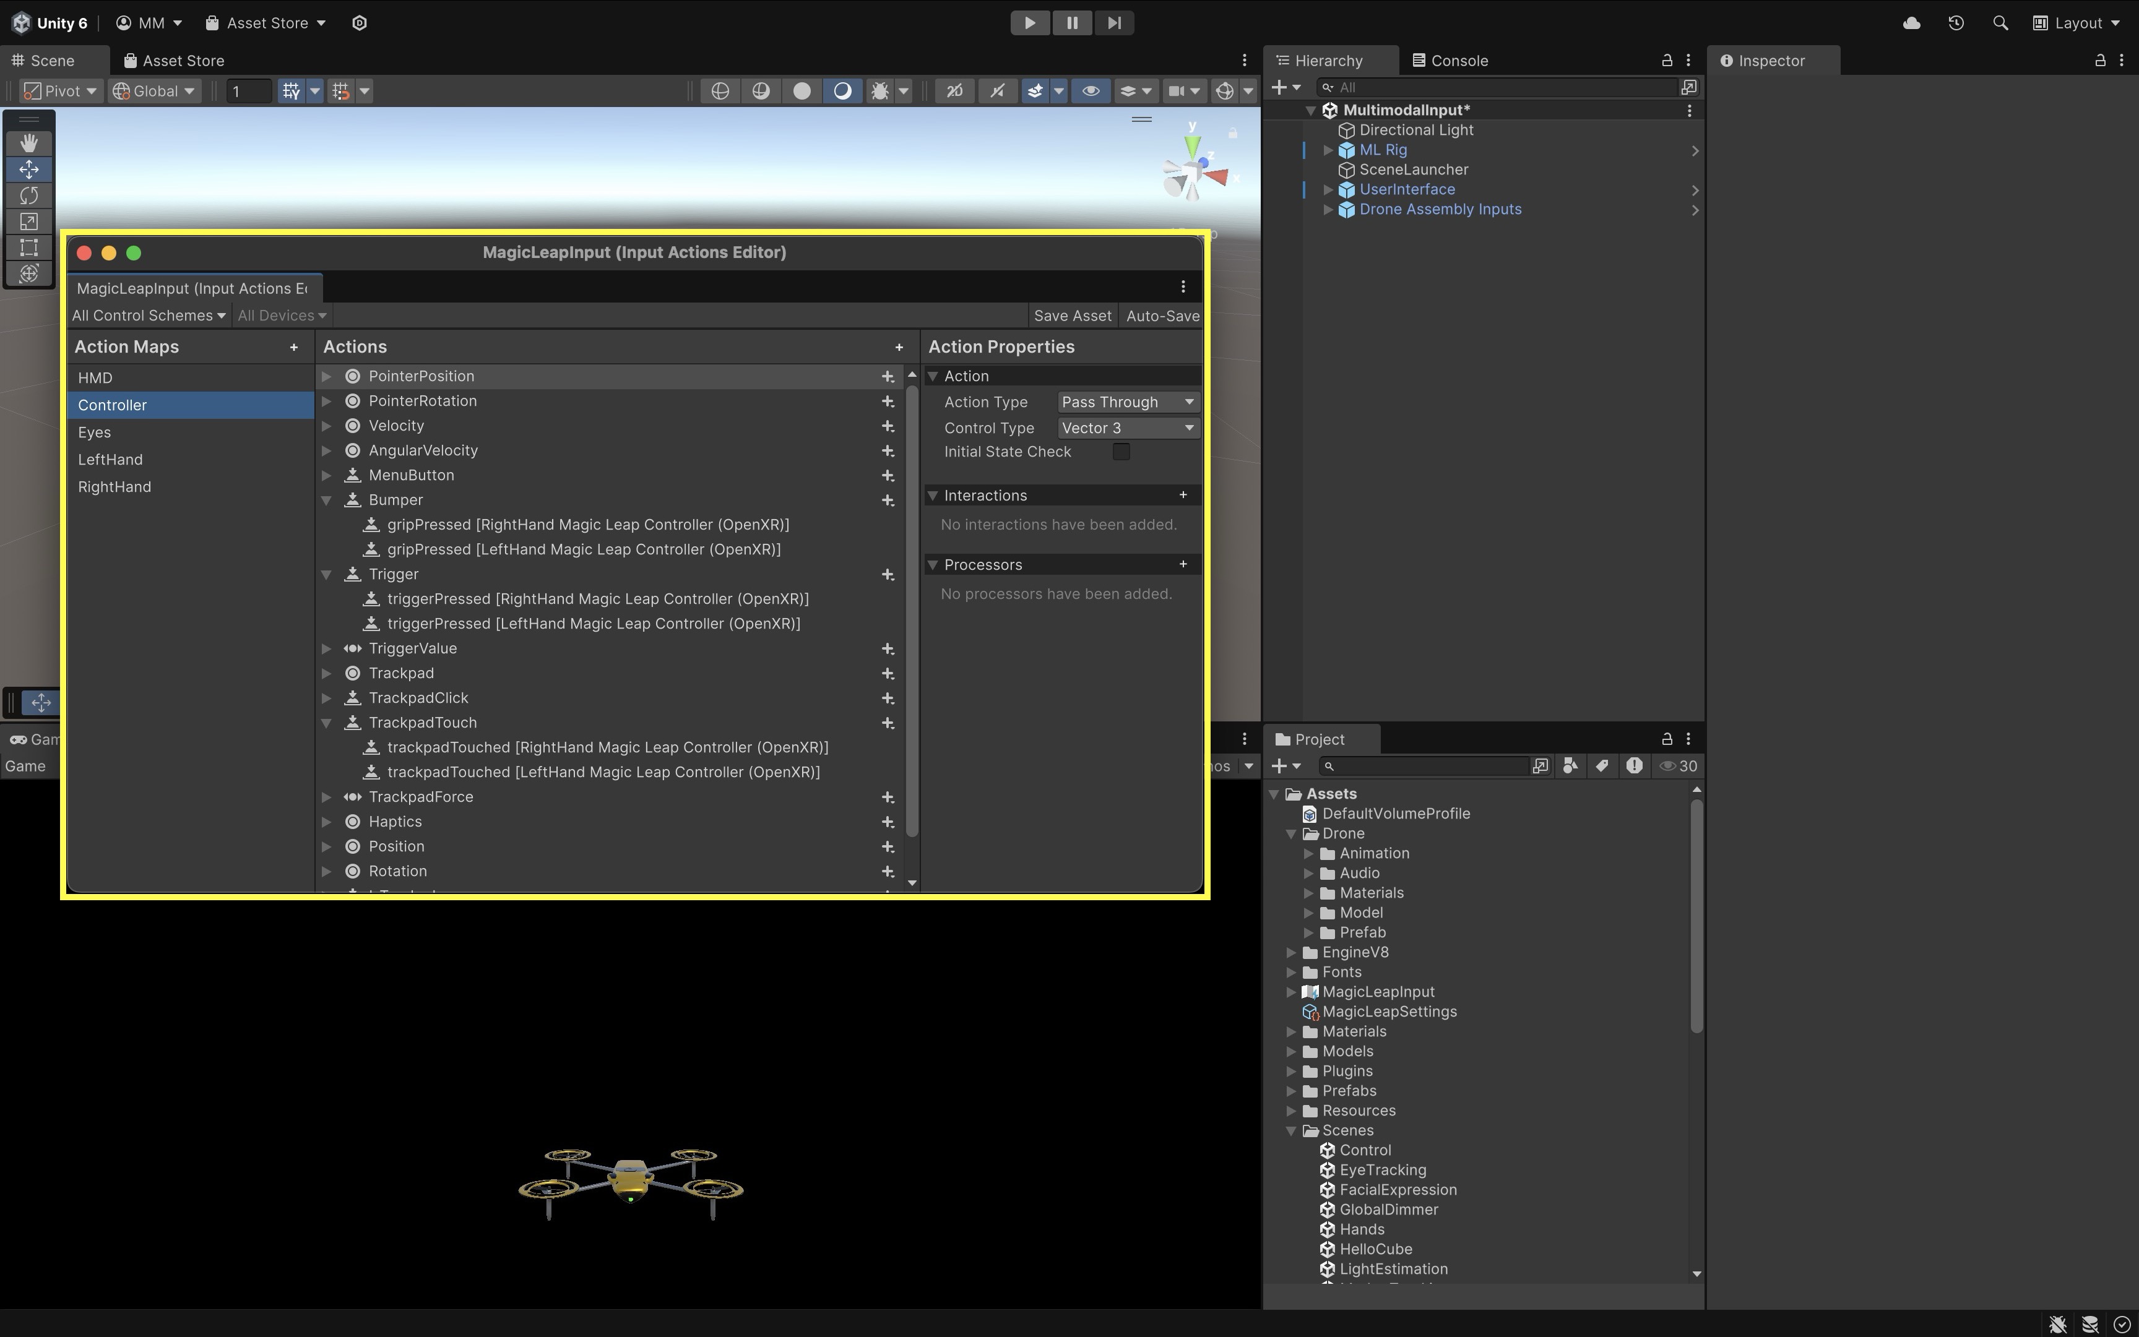Switch to the Console tab
Viewport: 2139px width, 1337px height.
pyautogui.click(x=1451, y=61)
